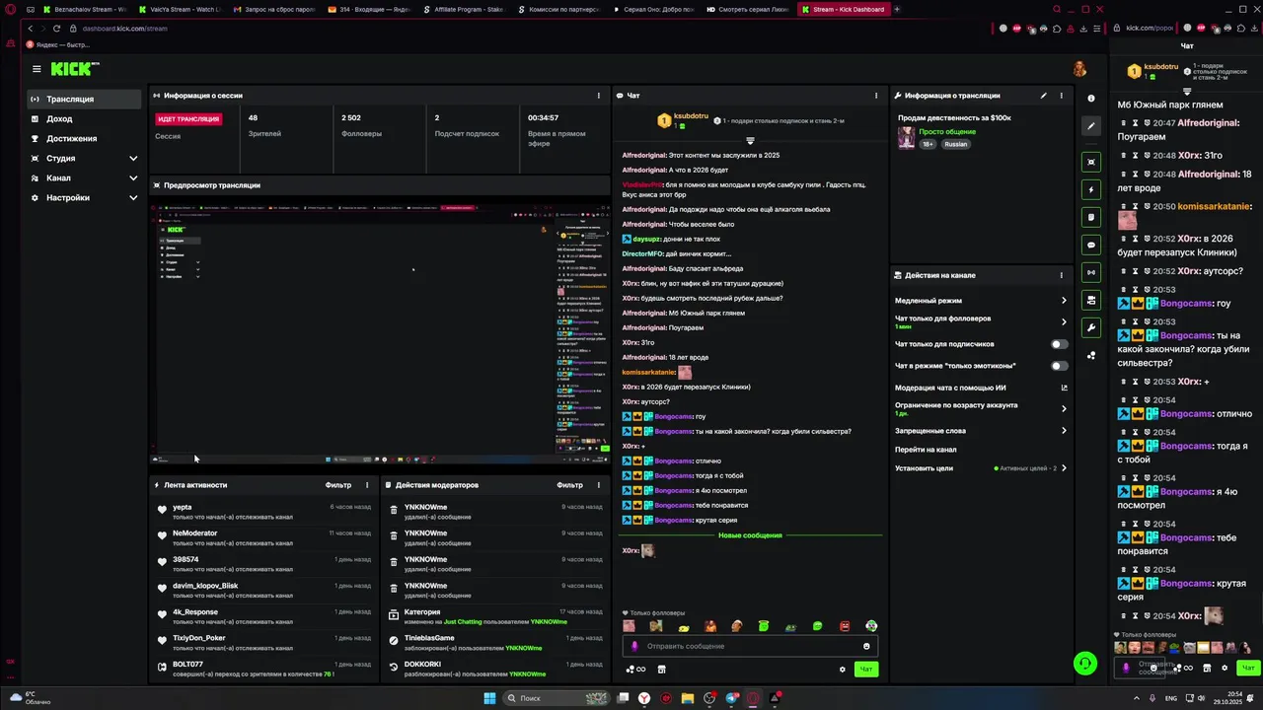This screenshot has height=710, width=1263.
Task: Expand the Студия sidebar section
Action: coord(85,158)
